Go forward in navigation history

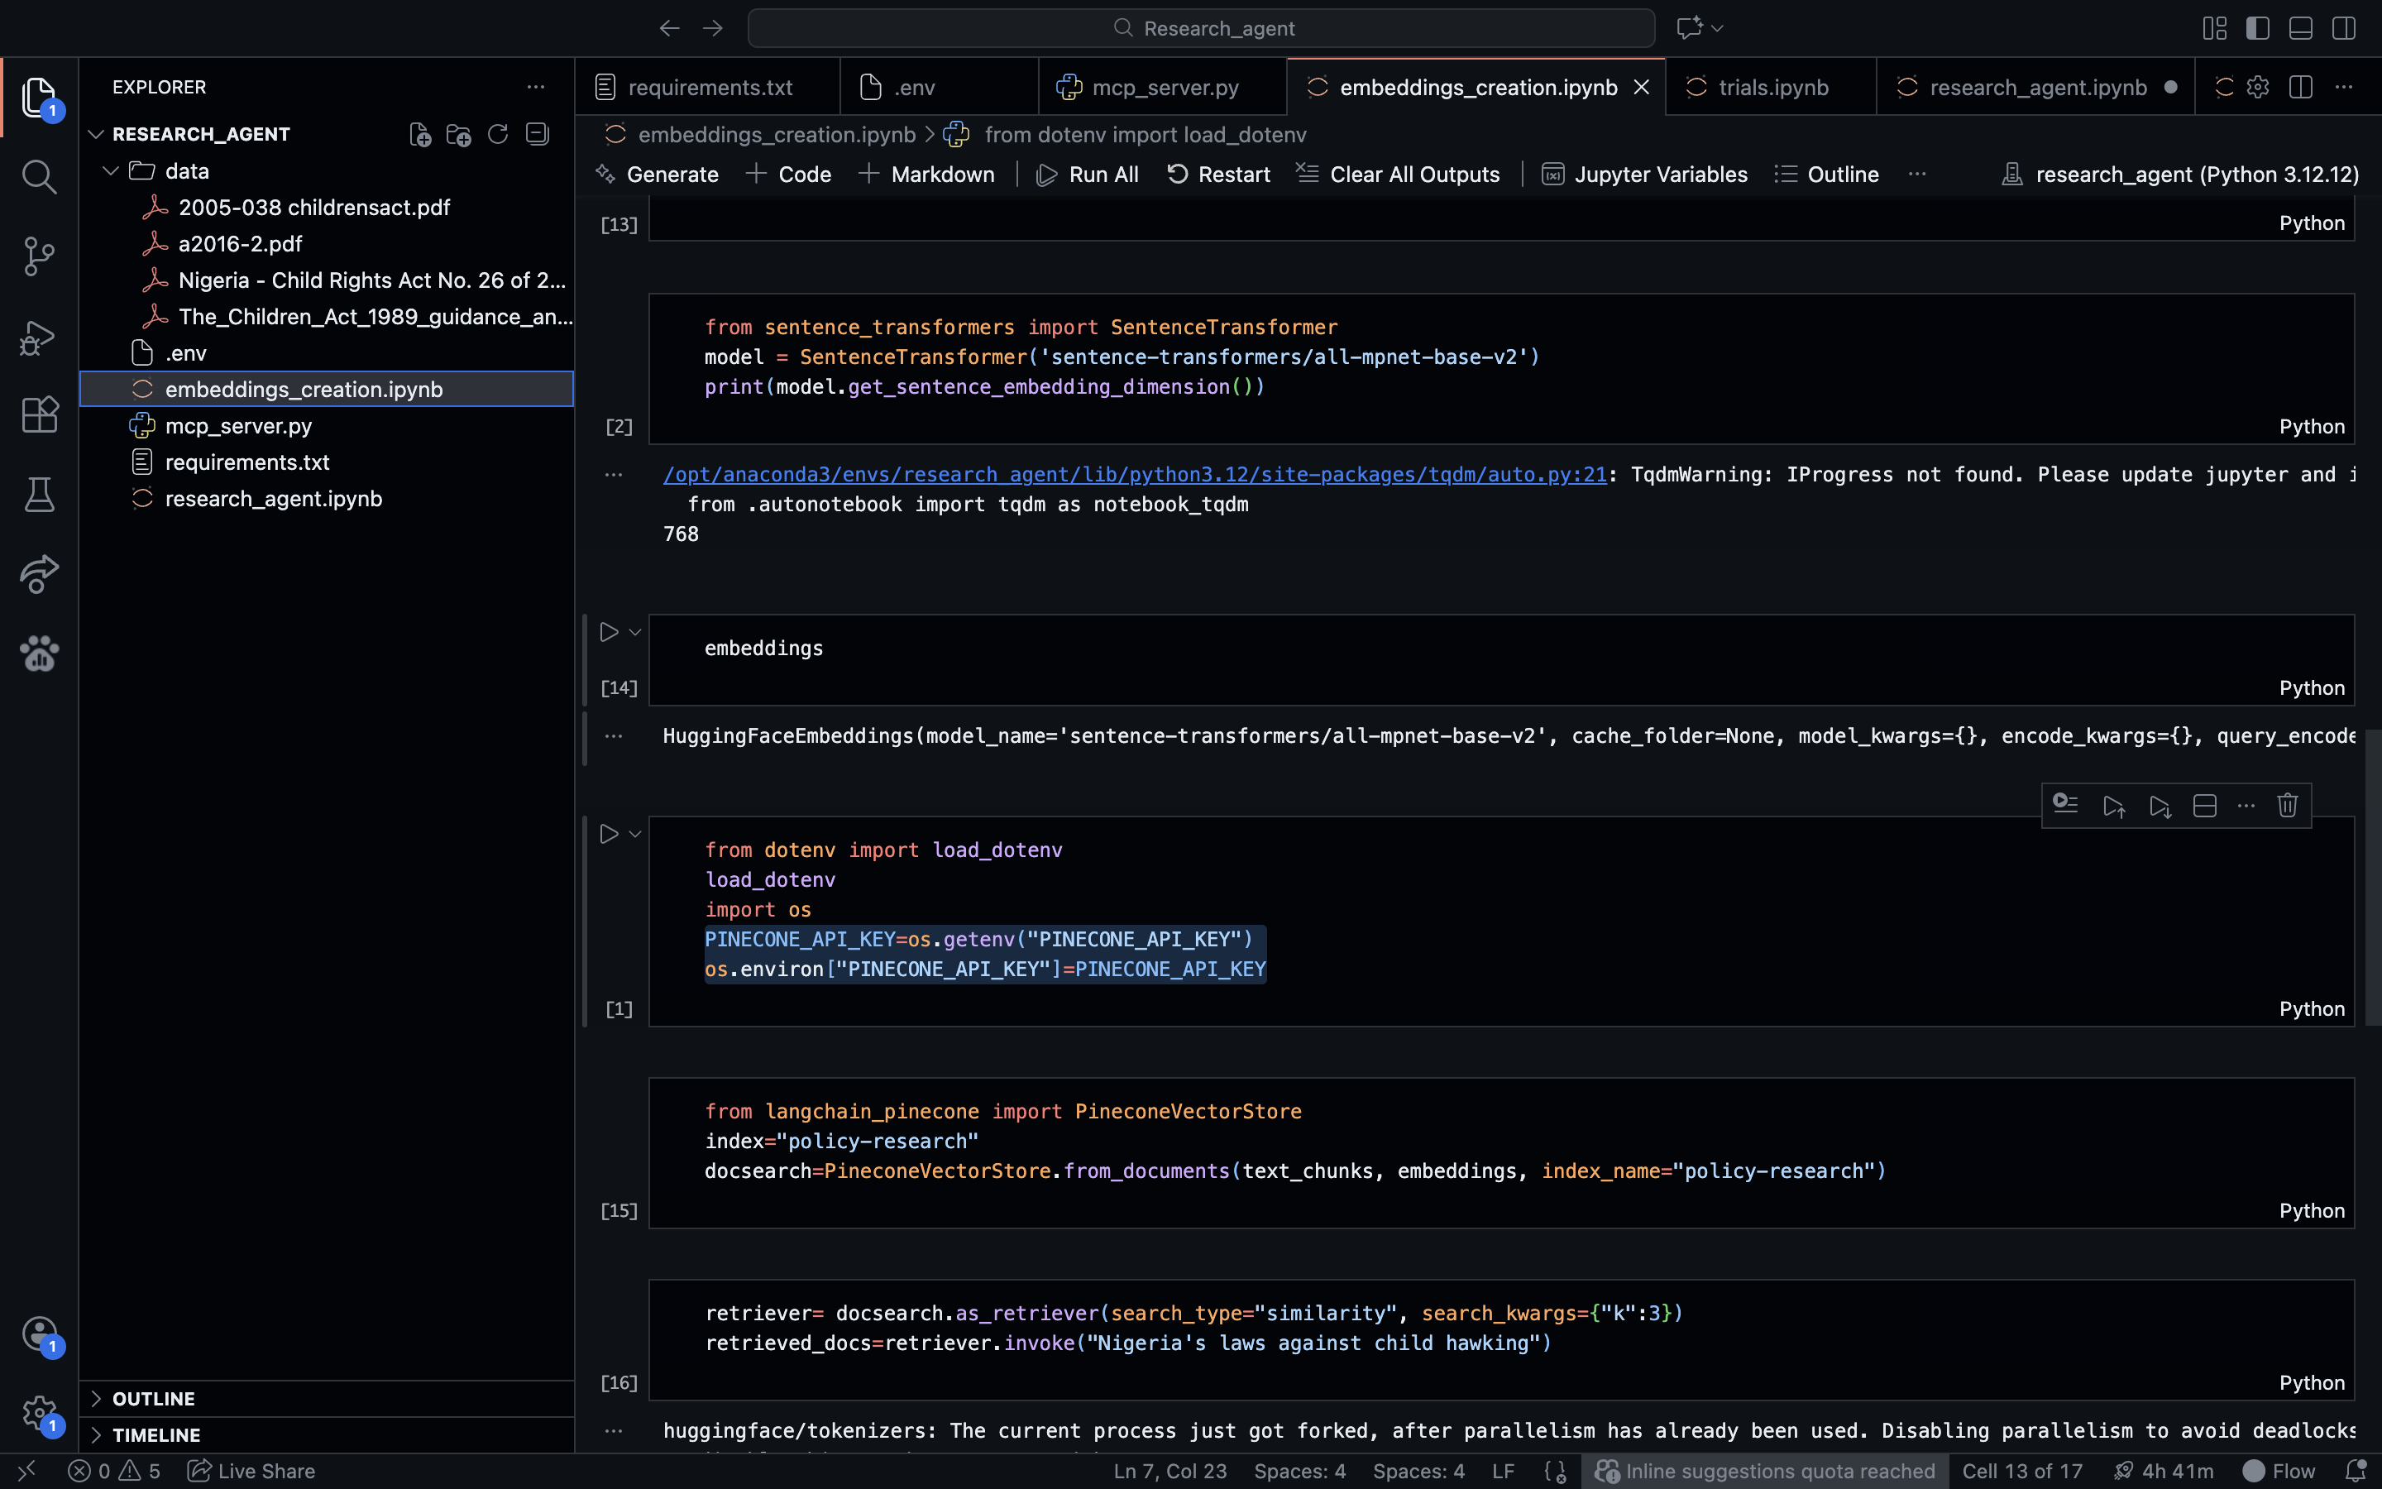pyautogui.click(x=713, y=29)
